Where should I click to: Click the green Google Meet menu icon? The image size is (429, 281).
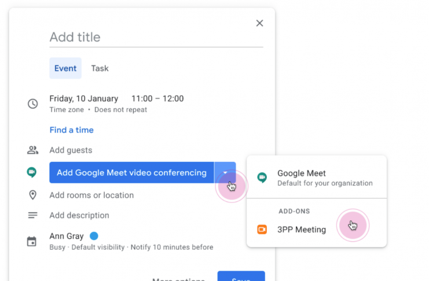262,178
